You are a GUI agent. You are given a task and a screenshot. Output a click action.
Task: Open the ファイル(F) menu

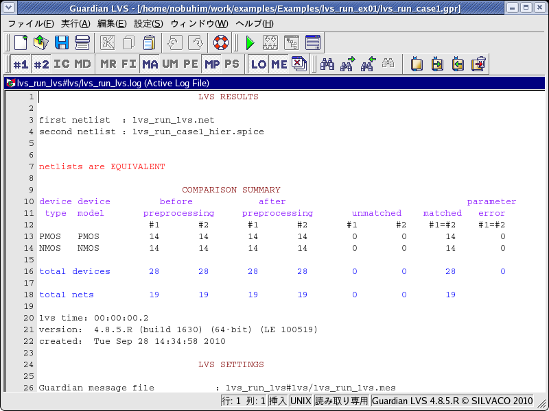tap(31, 24)
